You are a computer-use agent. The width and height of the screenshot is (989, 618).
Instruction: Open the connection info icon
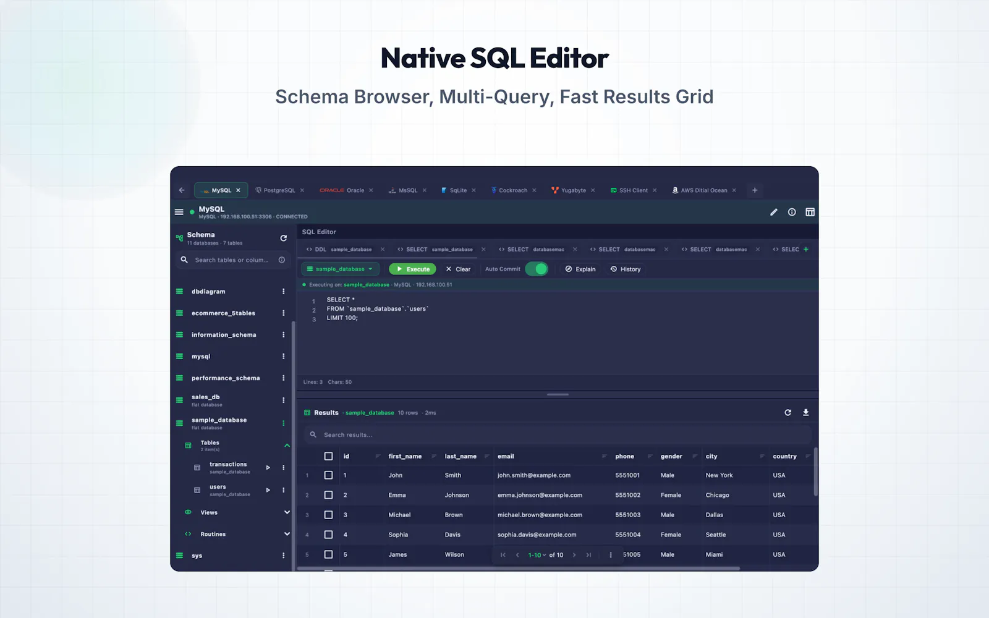point(792,212)
